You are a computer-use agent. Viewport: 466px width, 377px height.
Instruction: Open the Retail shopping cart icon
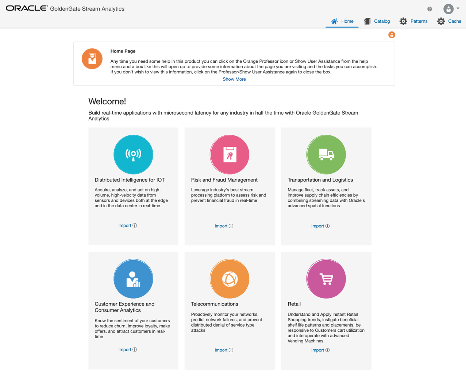pos(326,278)
